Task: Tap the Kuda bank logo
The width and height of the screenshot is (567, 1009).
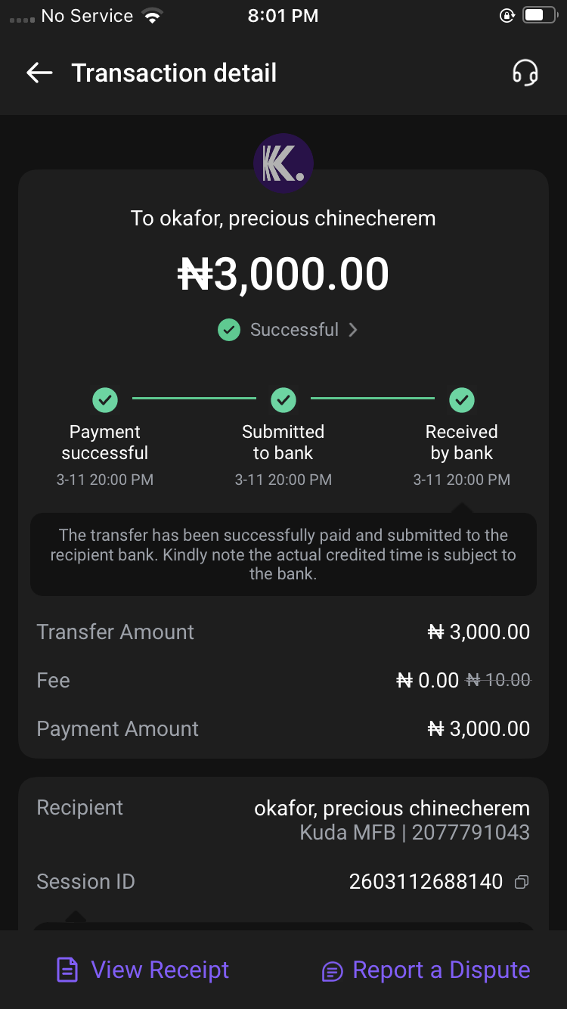Action: [x=283, y=163]
